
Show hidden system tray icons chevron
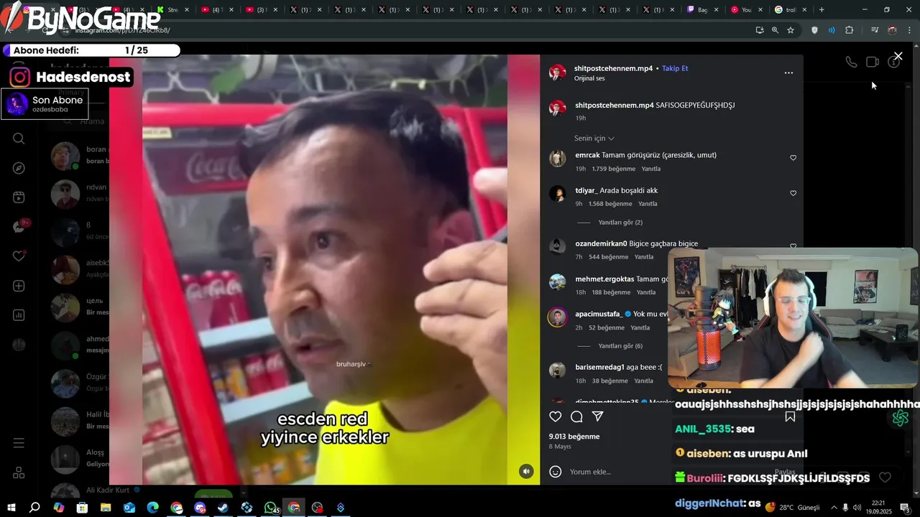pos(834,508)
